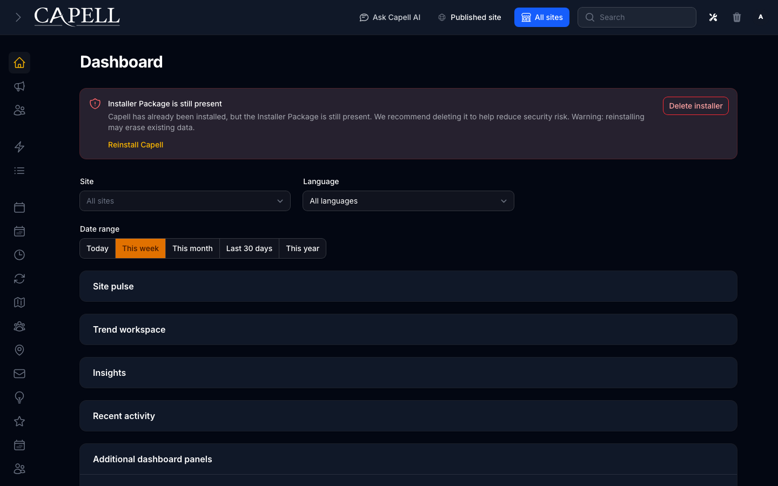
Task: Open the plain calendar icon in sidebar
Action: 19,207
